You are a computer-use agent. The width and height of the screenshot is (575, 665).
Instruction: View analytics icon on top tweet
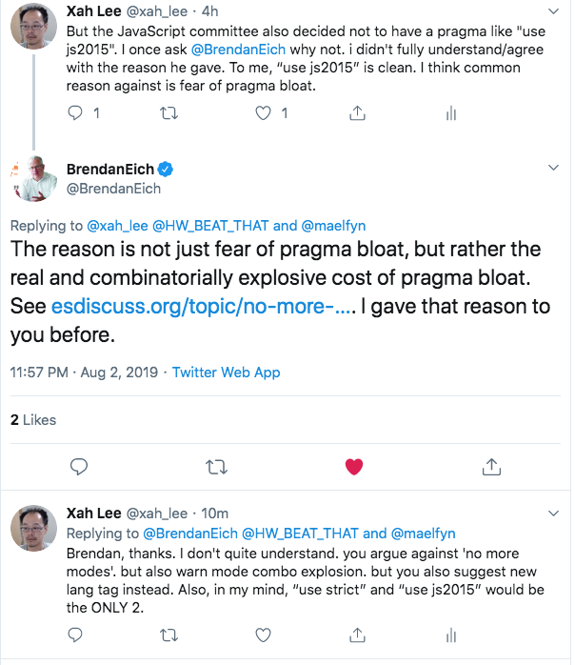tap(451, 113)
